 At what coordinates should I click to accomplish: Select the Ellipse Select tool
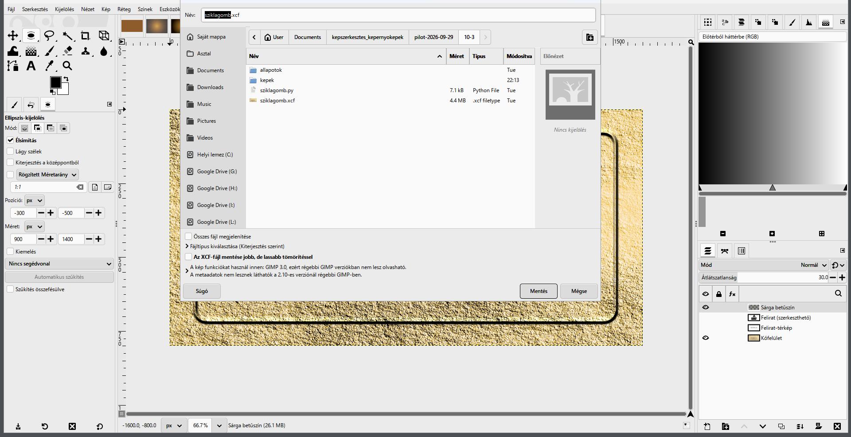(31, 35)
